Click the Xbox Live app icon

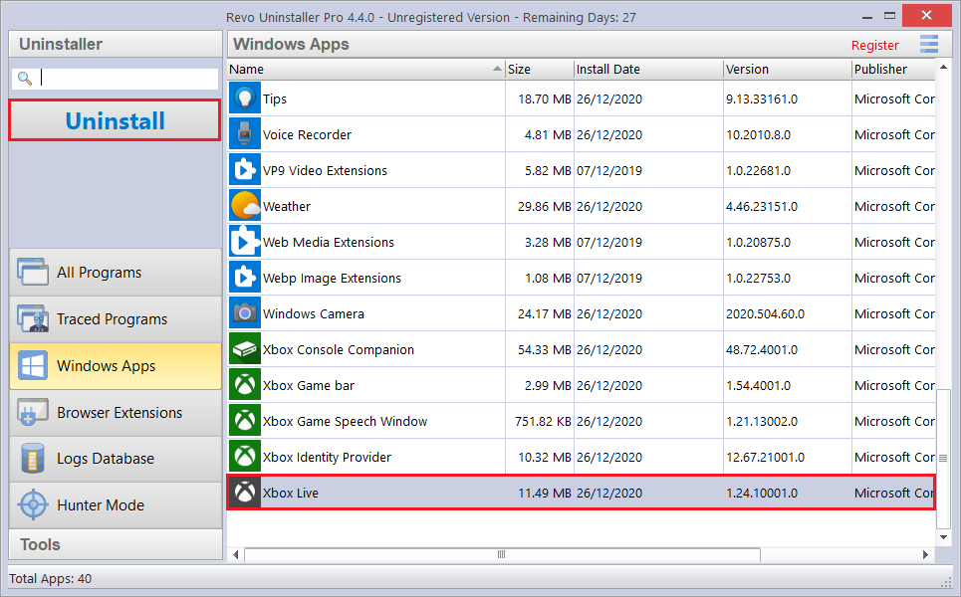[x=245, y=493]
